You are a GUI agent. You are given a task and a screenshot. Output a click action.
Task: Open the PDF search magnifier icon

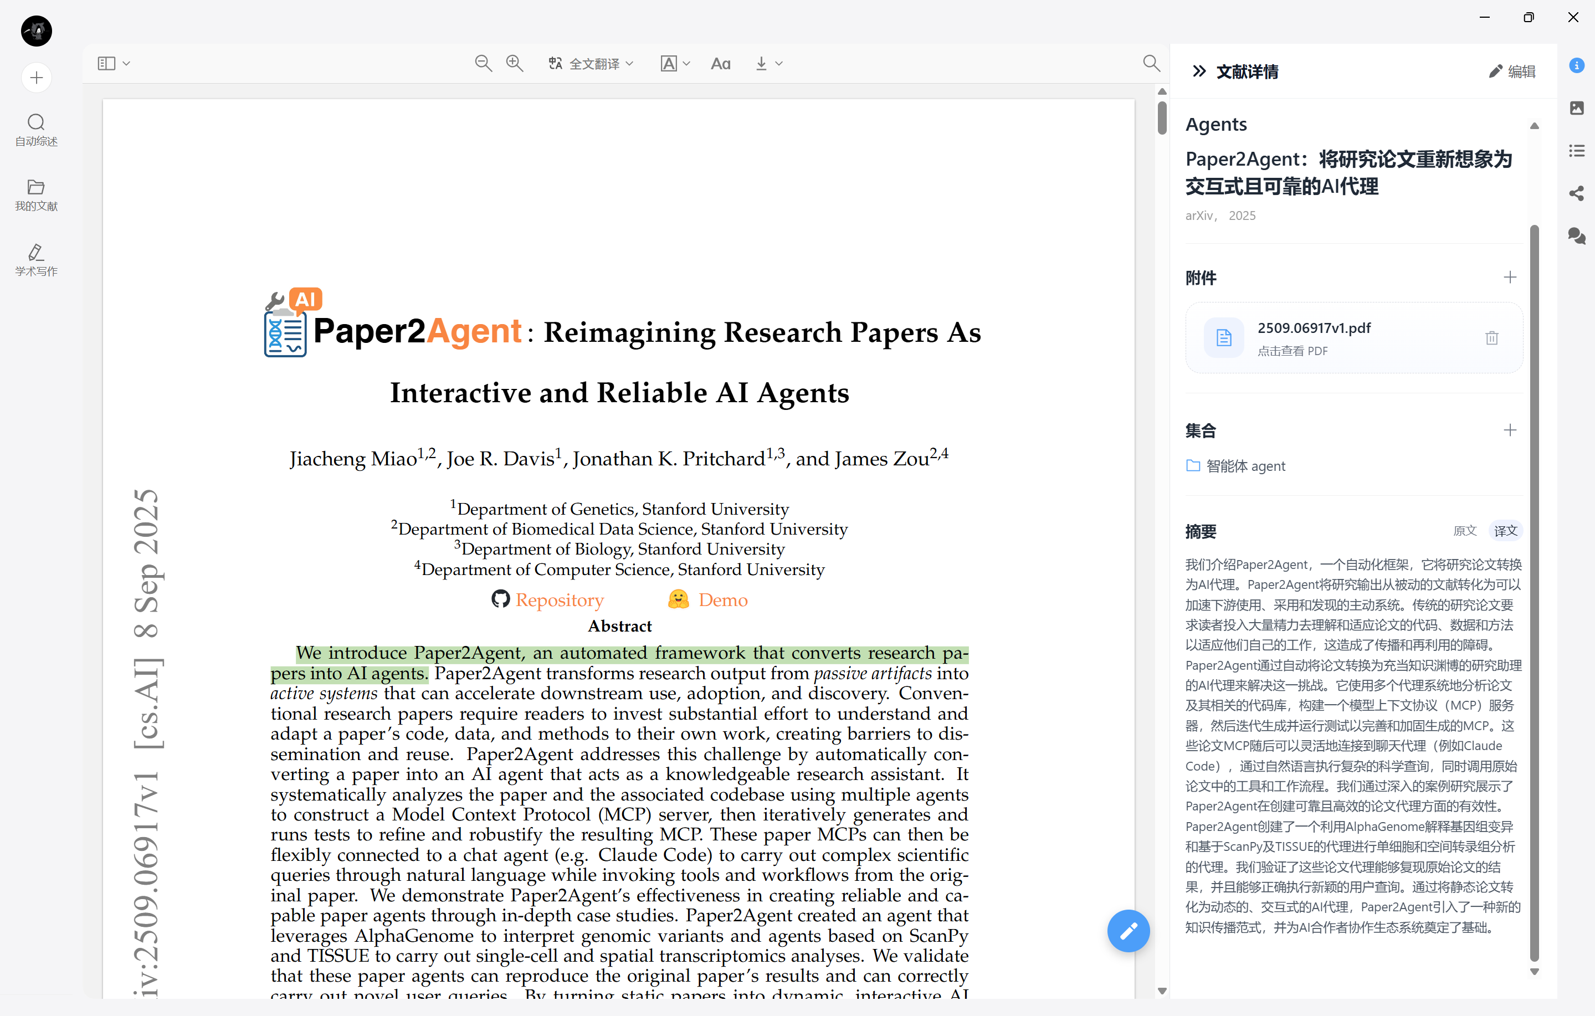[1151, 63]
